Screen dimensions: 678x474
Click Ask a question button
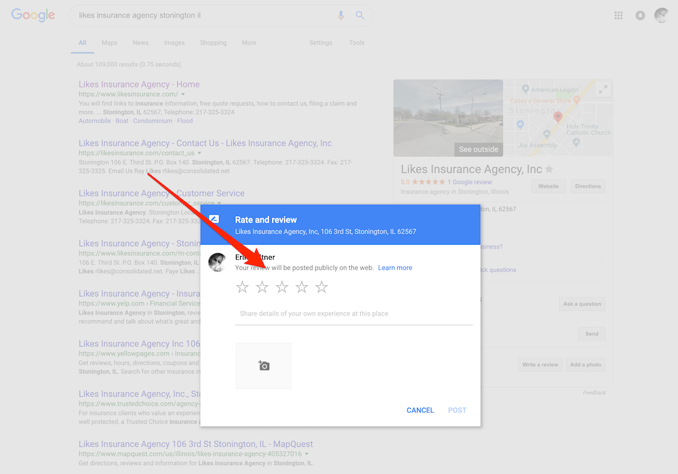[582, 304]
